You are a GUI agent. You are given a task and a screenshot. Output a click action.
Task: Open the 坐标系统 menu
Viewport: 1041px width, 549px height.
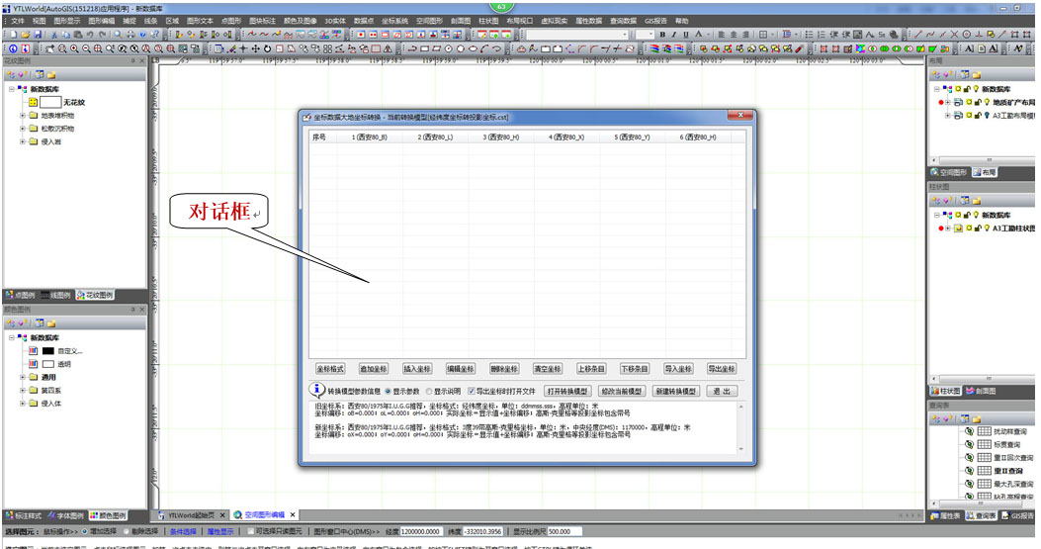393,20
